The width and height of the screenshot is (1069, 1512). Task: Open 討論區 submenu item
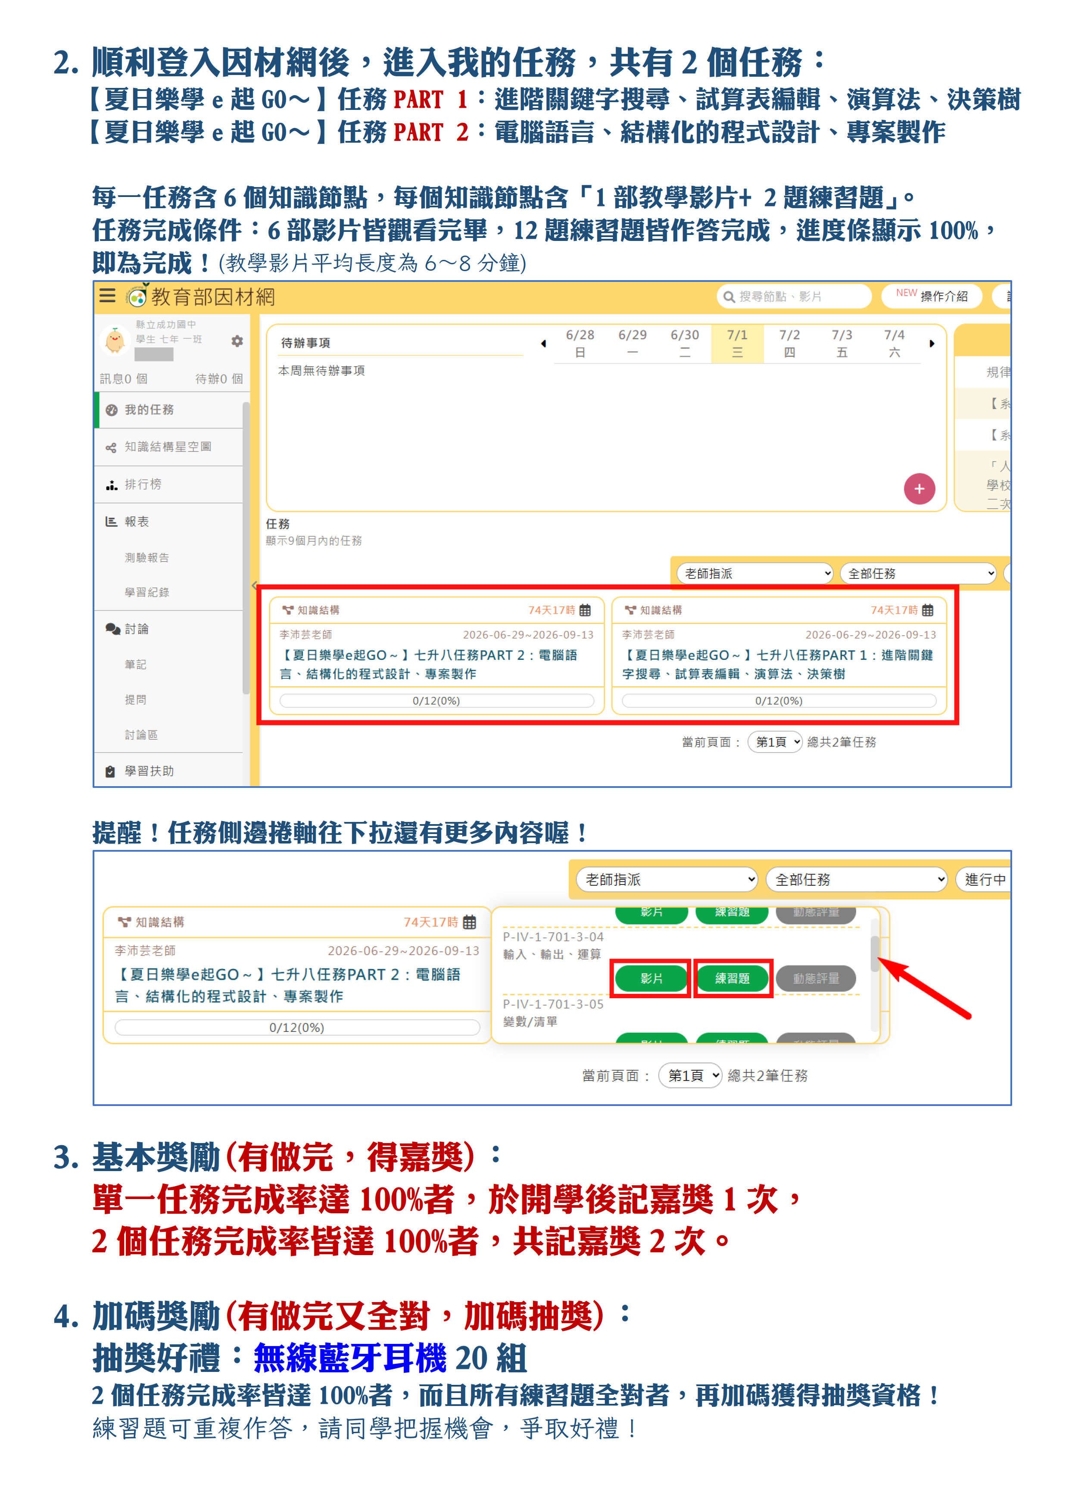(x=141, y=735)
